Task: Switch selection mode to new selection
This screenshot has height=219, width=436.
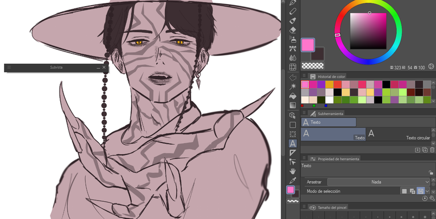Action: pyautogui.click(x=404, y=191)
